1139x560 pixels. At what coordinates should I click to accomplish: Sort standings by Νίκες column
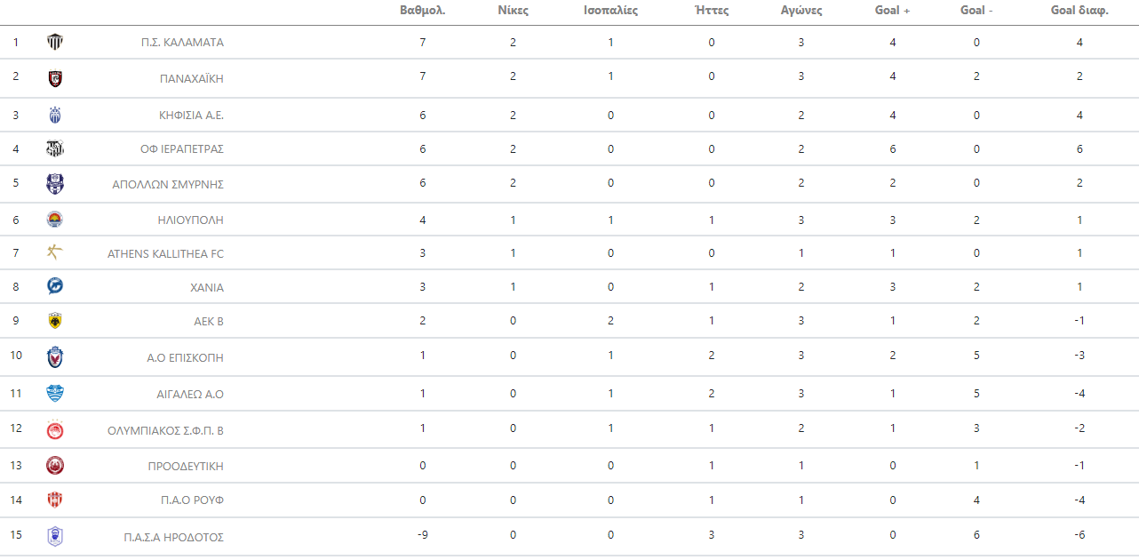tap(513, 12)
